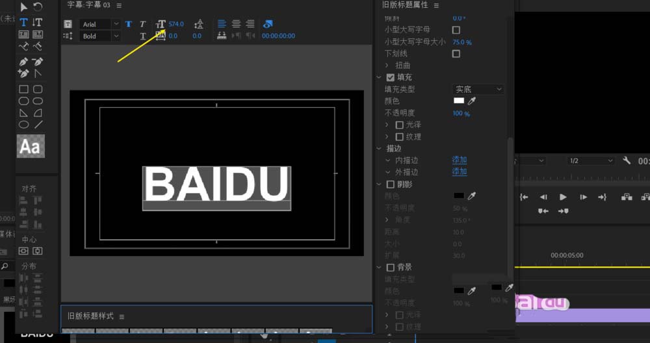Select the Vertical Path Type tool
Image resolution: width=650 pixels, height=343 pixels.
click(x=38, y=46)
